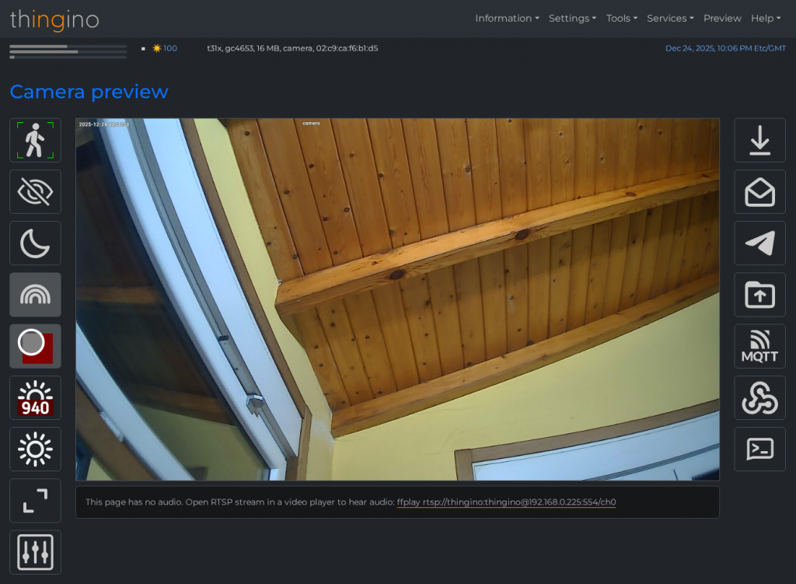The width and height of the screenshot is (796, 584).
Task: Send snapshot via MQTT icon
Action: [759, 346]
